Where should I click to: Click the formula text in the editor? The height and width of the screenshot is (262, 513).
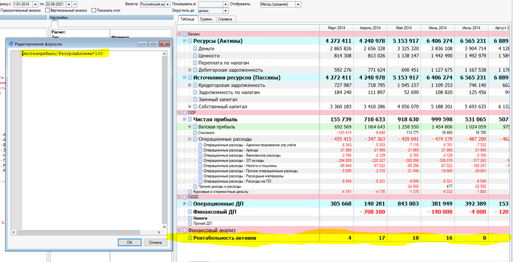(62, 54)
